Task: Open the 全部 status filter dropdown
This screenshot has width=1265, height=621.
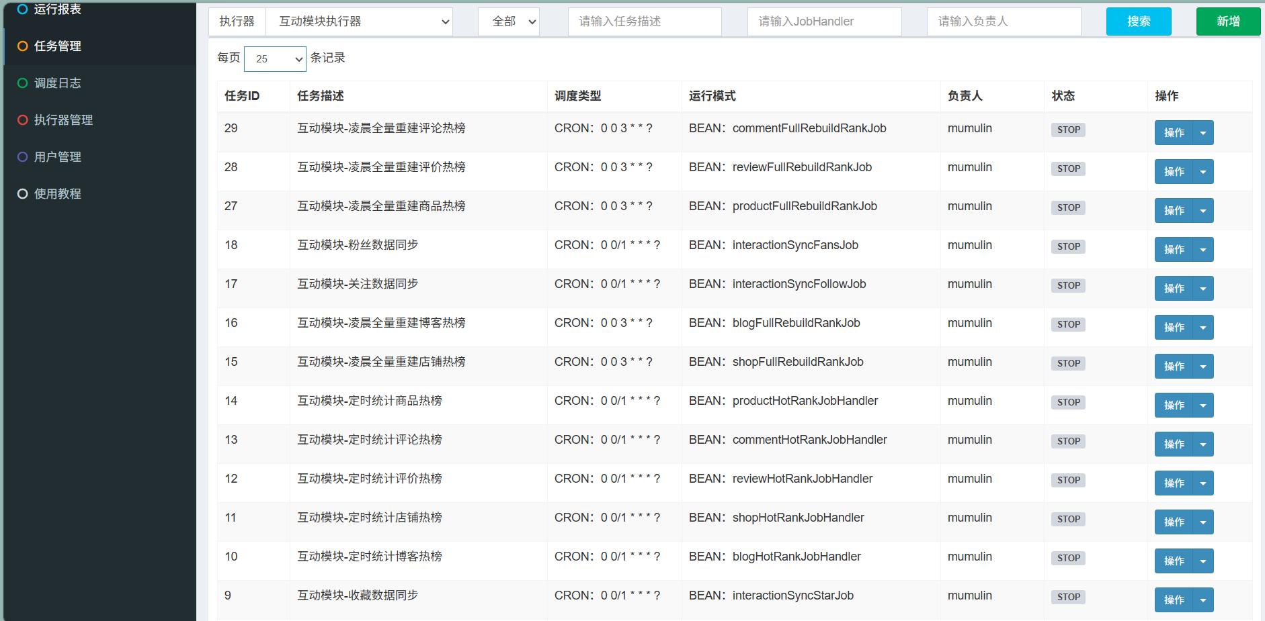Action: pyautogui.click(x=509, y=21)
